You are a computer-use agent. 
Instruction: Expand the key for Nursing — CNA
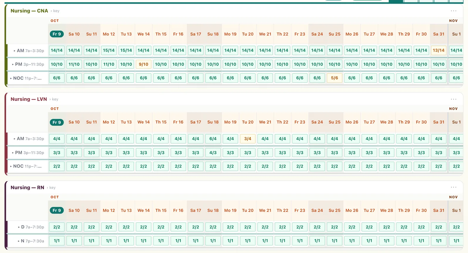pos(55,11)
